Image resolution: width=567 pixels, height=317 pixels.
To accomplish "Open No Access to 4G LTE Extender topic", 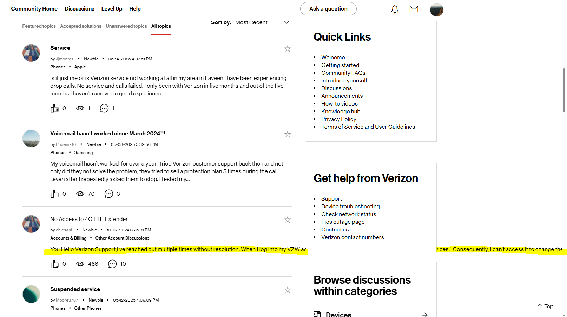I will tap(89, 219).
